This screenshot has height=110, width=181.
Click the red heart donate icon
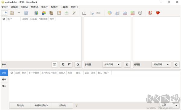click(x=158, y=13)
